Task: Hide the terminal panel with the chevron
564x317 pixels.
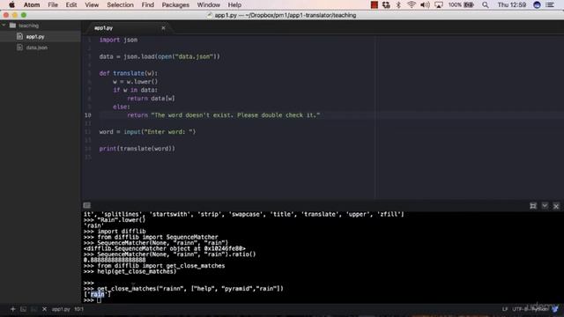Action: click(545, 205)
